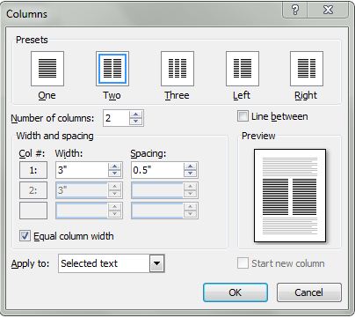Uncheck Equal column width checkbox
The width and height of the screenshot is (355, 318).
[x=25, y=236]
